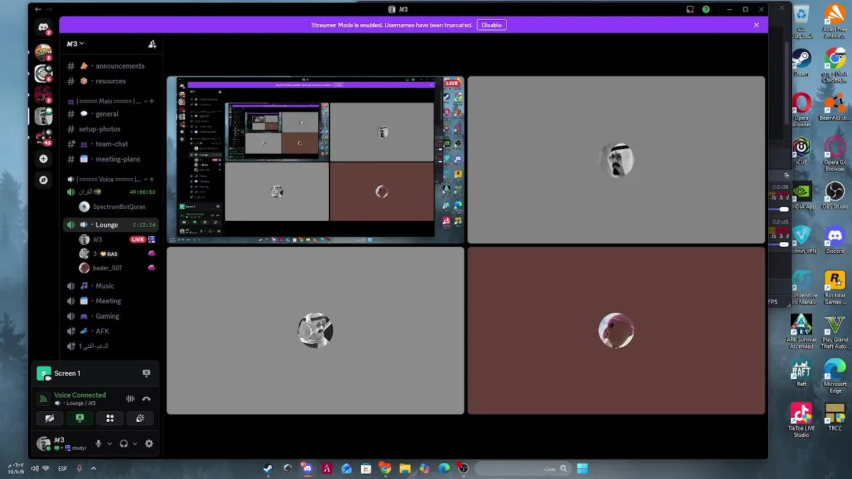Create channel in Voice category plus
The image size is (852, 479).
(x=152, y=179)
